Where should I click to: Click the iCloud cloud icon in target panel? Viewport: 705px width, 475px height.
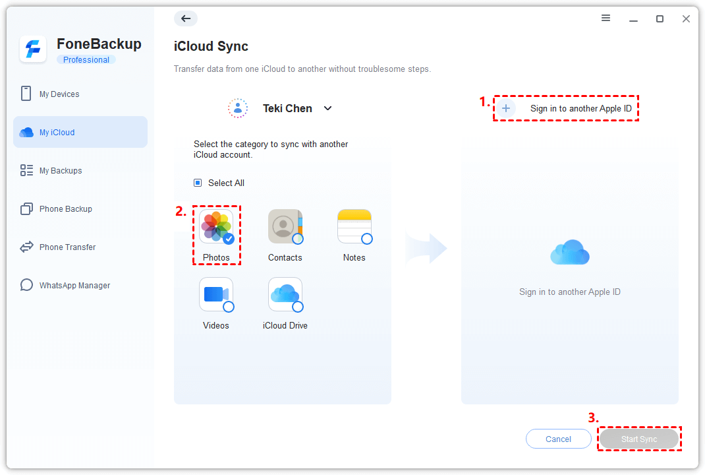point(570,252)
